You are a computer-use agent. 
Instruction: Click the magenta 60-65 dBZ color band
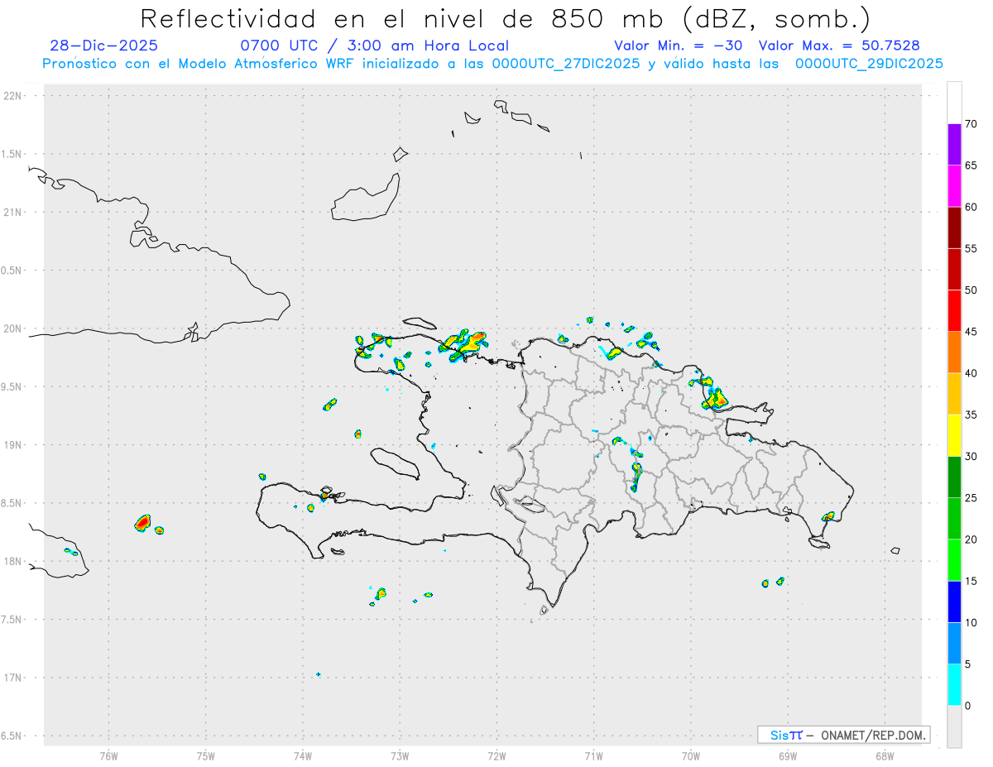[x=954, y=185]
